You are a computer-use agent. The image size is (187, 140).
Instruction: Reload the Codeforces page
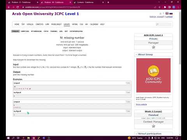pos(18,7)
